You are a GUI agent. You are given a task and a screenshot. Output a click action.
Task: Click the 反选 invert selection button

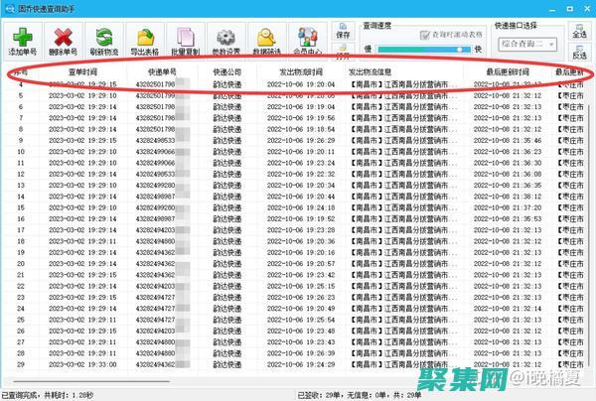pyautogui.click(x=580, y=52)
